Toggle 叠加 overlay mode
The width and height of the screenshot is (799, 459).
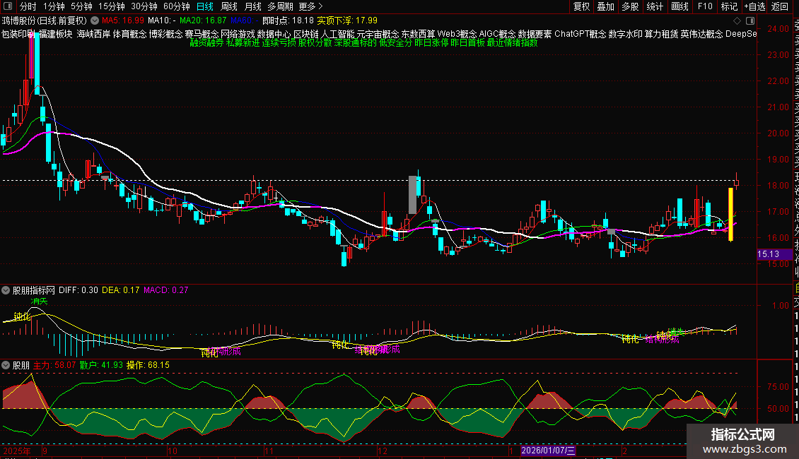(605, 6)
